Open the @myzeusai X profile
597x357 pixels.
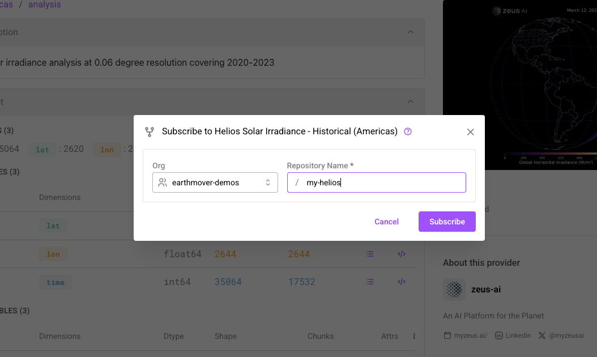click(x=561, y=335)
